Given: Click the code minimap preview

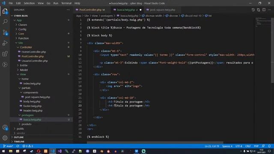Looking at the screenshot, I should click(263, 22).
